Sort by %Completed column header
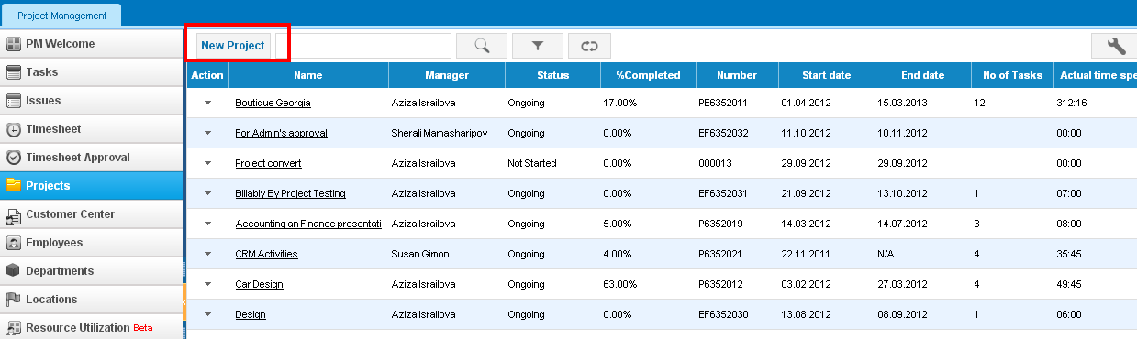The width and height of the screenshot is (1137, 339). [x=648, y=75]
